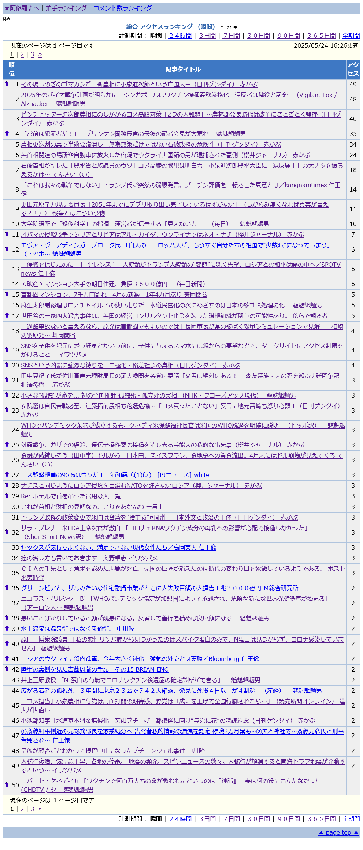Open the 癌の治し方も書いておきます article

tap(89, 558)
